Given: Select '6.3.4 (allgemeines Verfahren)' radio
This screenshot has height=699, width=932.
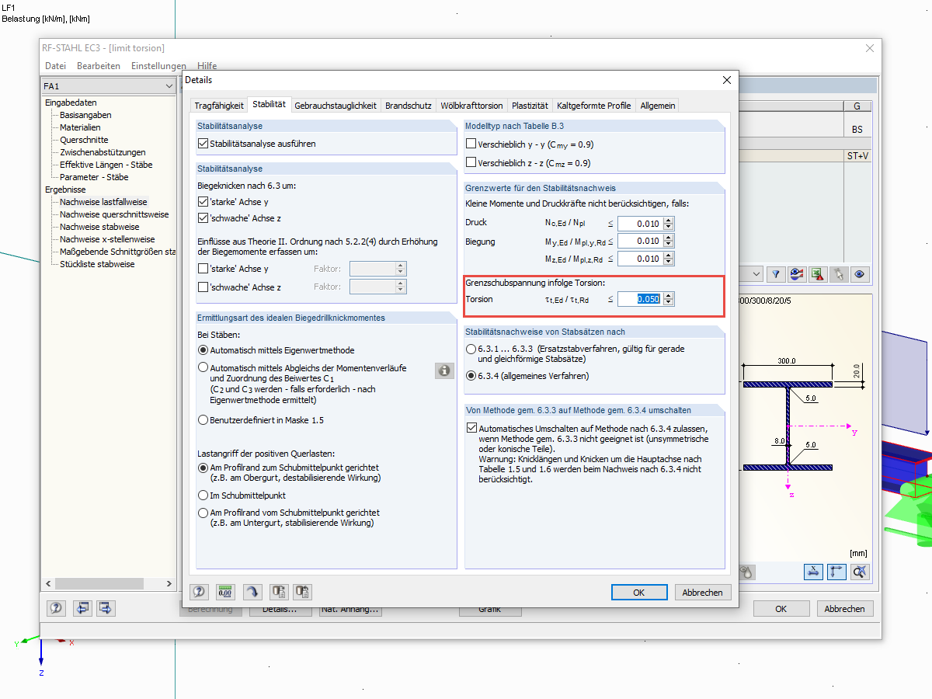Looking at the screenshot, I should 471,376.
